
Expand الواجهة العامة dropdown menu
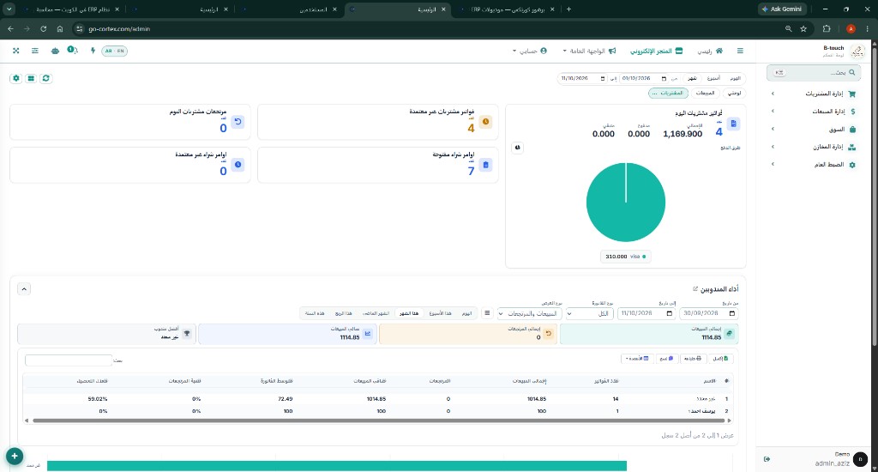[589, 51]
